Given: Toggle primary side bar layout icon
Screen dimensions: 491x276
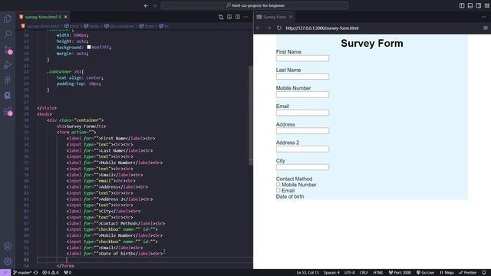Looking at the screenshot, I should [462, 5].
